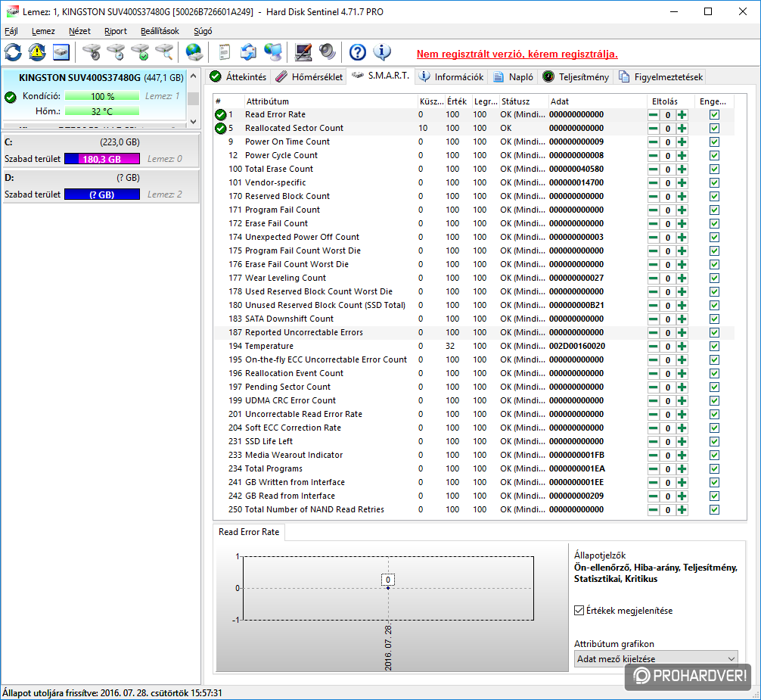Open the Attribútum grafikon dropdown
This screenshot has height=700, width=761.
point(656,658)
